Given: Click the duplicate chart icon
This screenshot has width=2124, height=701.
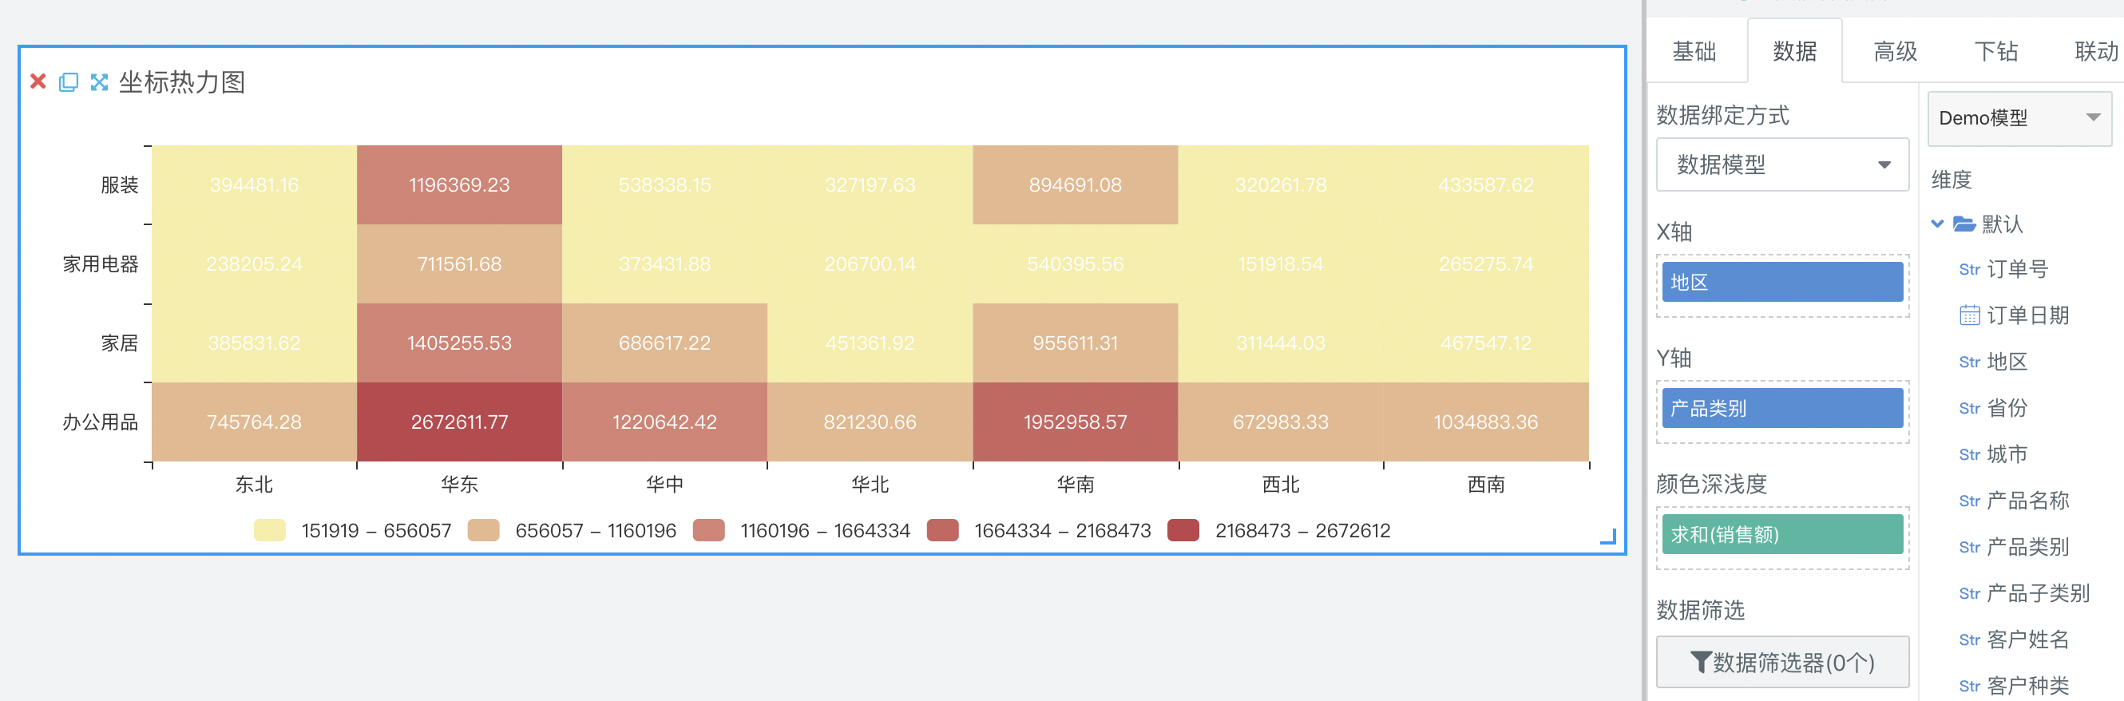Looking at the screenshot, I should [x=69, y=81].
